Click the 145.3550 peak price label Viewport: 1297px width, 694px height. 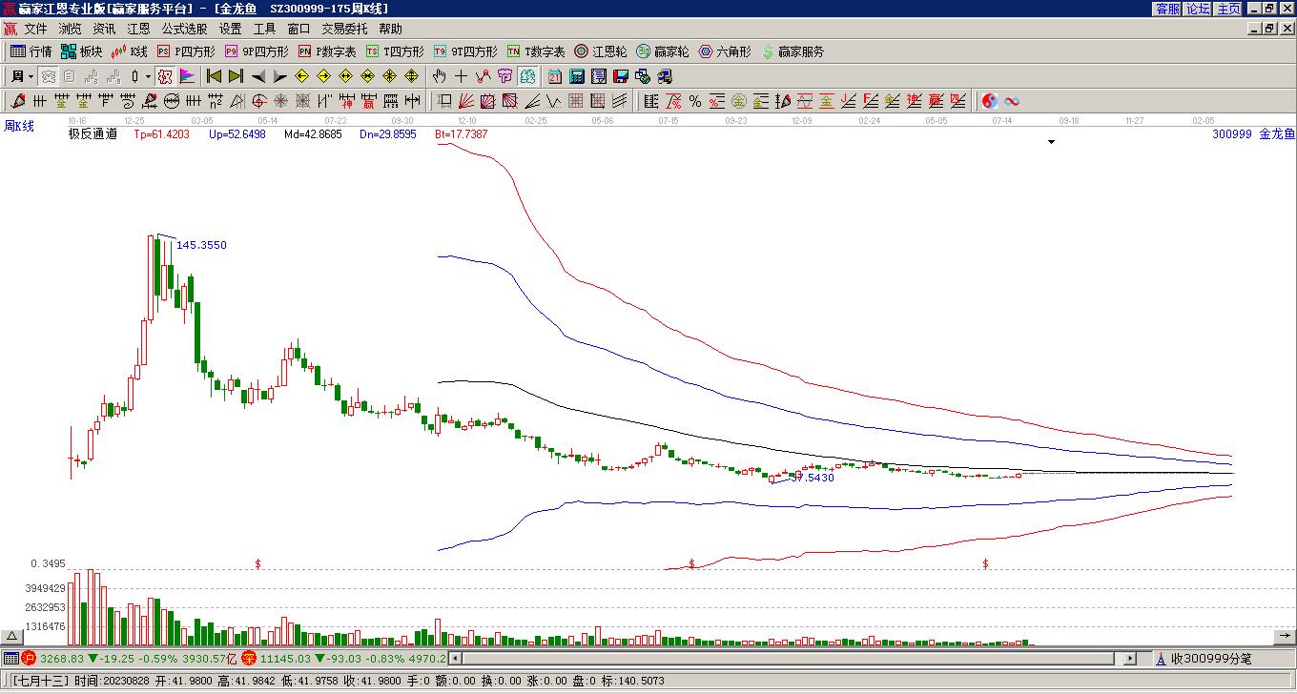point(202,245)
